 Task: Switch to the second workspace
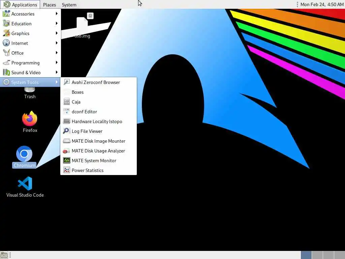[317, 255]
